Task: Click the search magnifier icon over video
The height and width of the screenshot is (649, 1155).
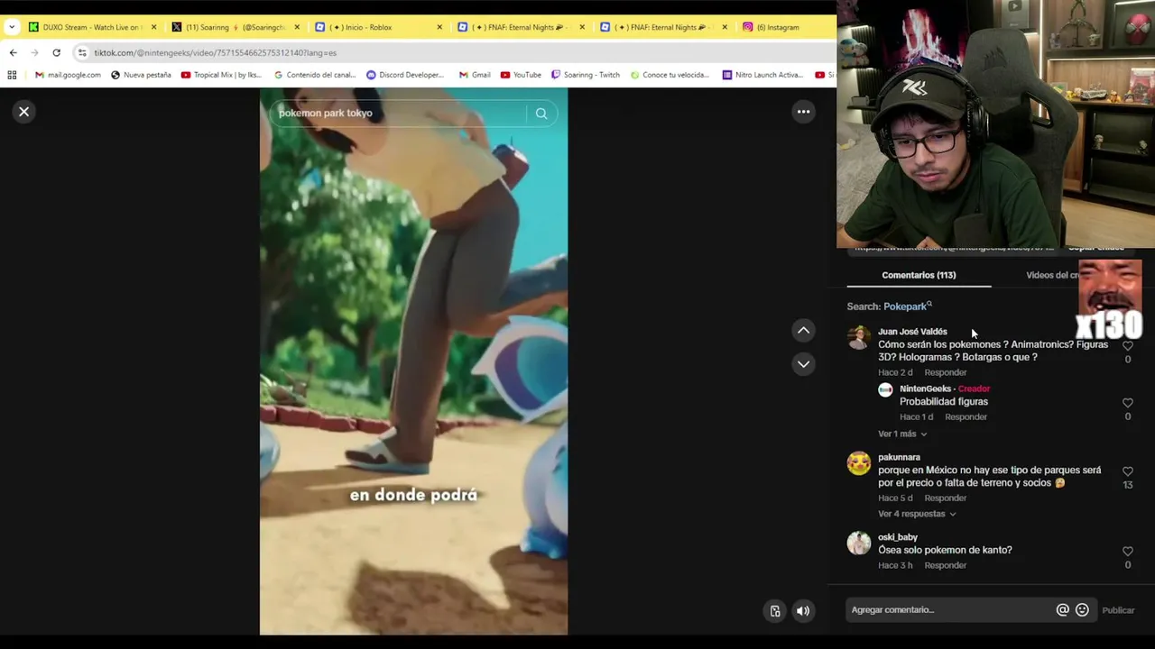Action: coord(541,114)
